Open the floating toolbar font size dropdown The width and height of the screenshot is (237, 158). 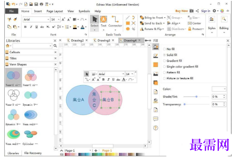[x=132, y=74]
